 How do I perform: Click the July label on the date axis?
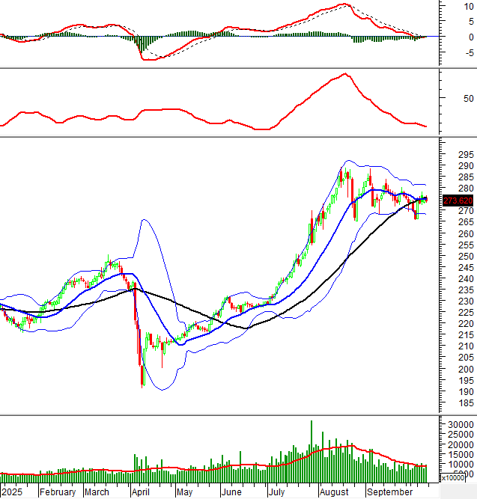pyautogui.click(x=276, y=492)
